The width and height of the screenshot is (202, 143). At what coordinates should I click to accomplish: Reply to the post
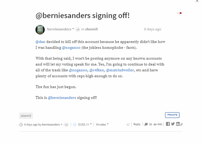click(137, 124)
